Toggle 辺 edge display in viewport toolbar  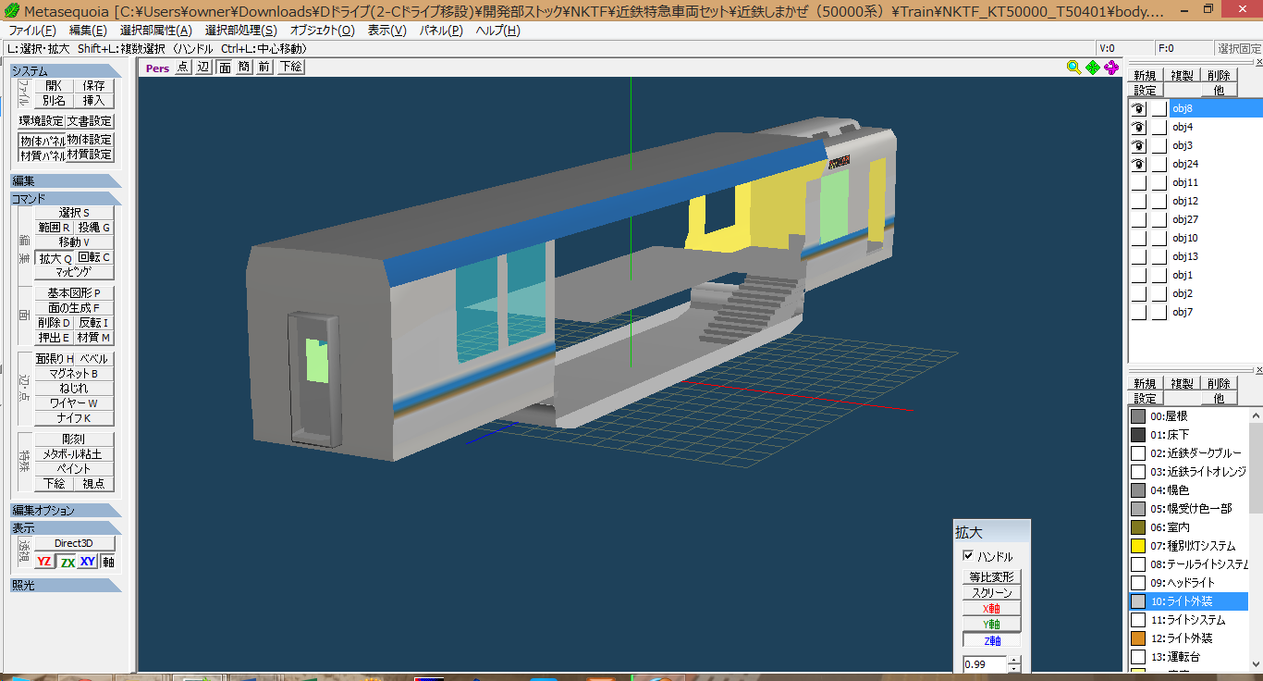click(x=203, y=67)
